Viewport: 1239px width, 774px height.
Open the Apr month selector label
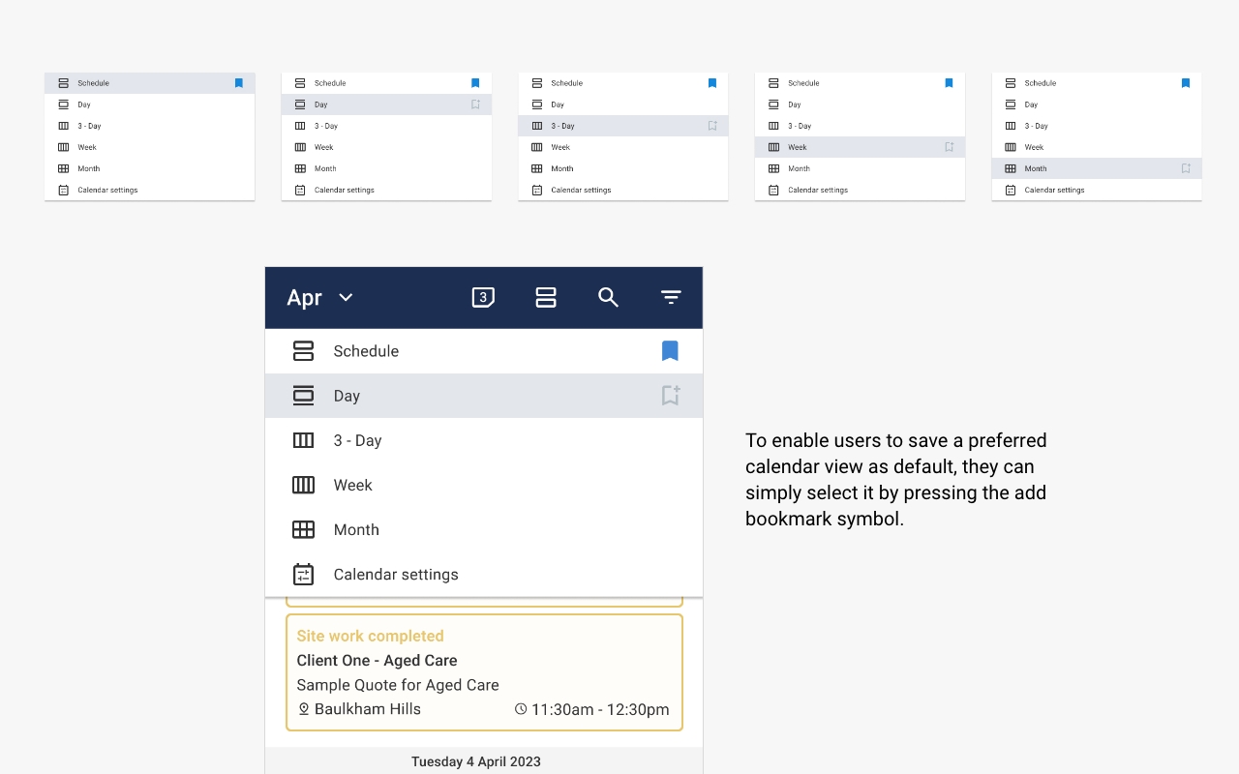pyautogui.click(x=304, y=298)
